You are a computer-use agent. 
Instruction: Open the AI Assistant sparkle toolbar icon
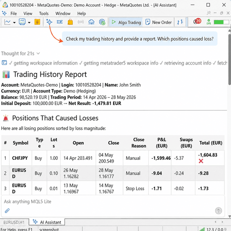49,22
